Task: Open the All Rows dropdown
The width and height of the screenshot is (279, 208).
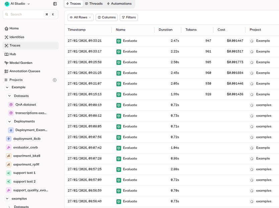Action: pos(80,17)
